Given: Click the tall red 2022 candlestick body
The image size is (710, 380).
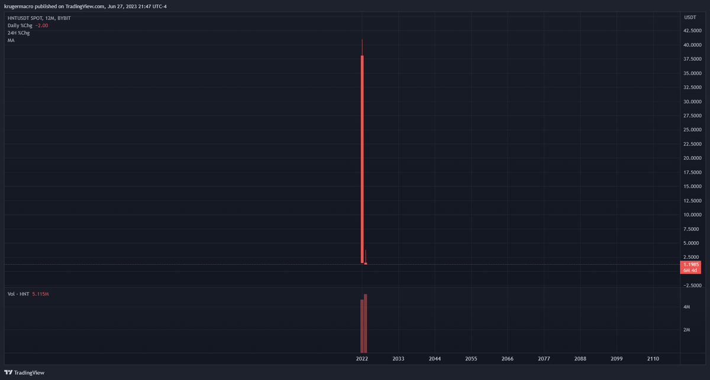Looking at the screenshot, I should pyautogui.click(x=362, y=160).
